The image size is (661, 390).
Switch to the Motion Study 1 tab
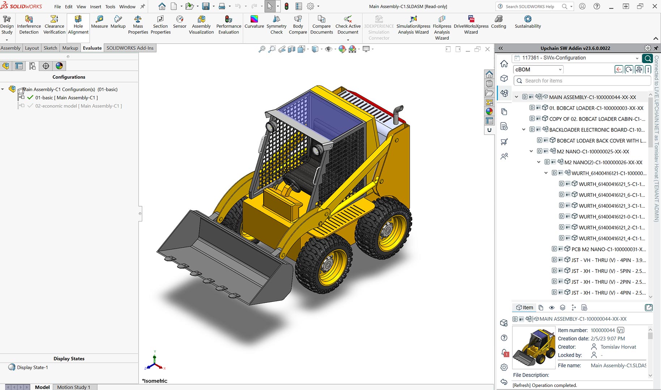click(73, 387)
